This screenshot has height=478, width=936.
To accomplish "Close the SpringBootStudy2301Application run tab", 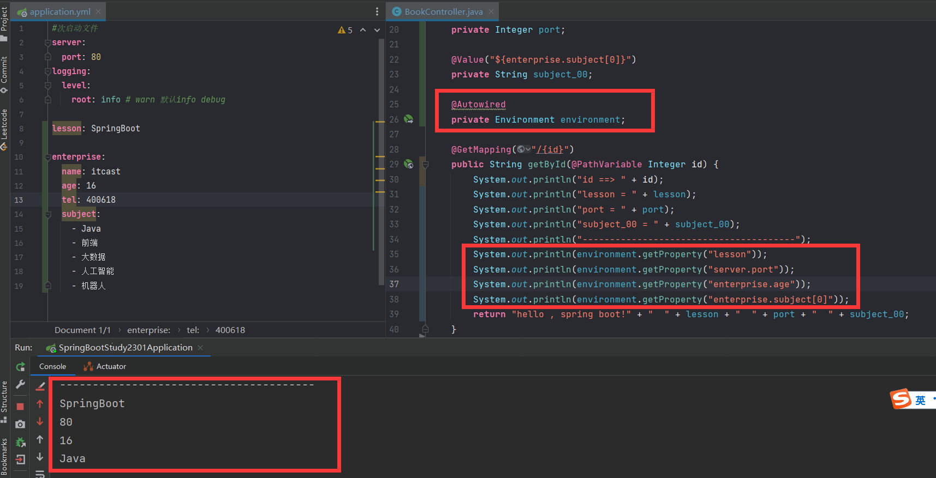I will (200, 348).
